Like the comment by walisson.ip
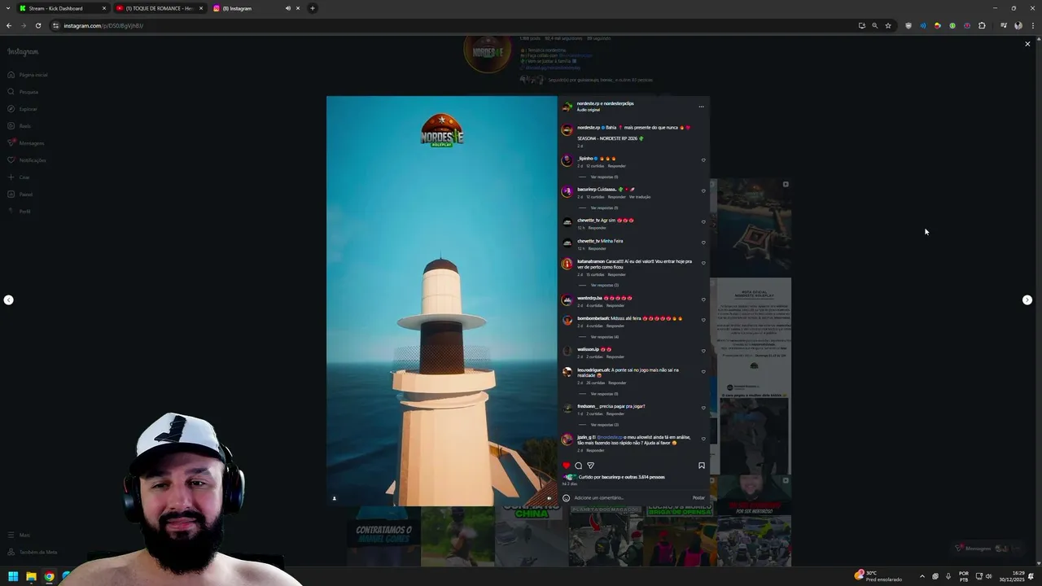The width and height of the screenshot is (1042, 586). [x=703, y=351]
